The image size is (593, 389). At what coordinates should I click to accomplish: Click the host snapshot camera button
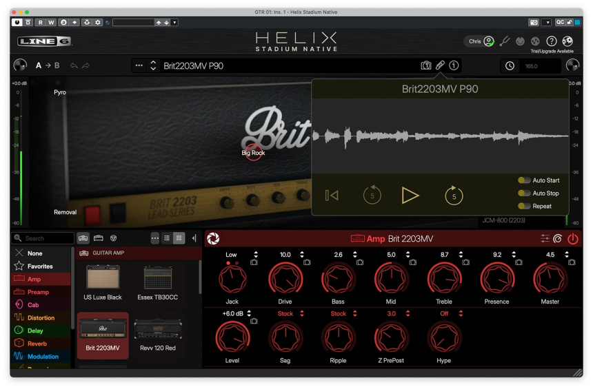(534, 22)
